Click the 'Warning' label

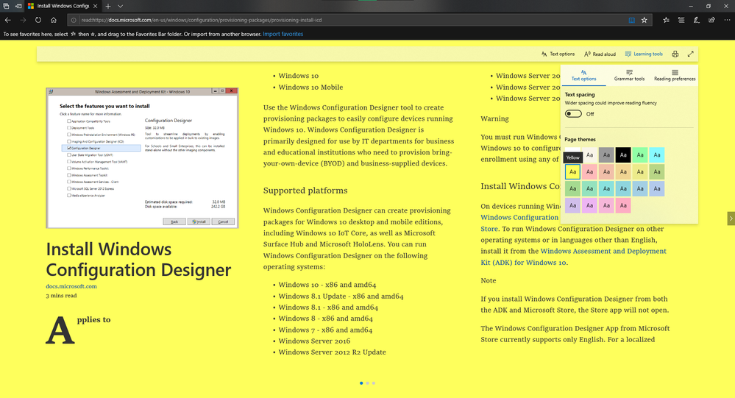(494, 118)
